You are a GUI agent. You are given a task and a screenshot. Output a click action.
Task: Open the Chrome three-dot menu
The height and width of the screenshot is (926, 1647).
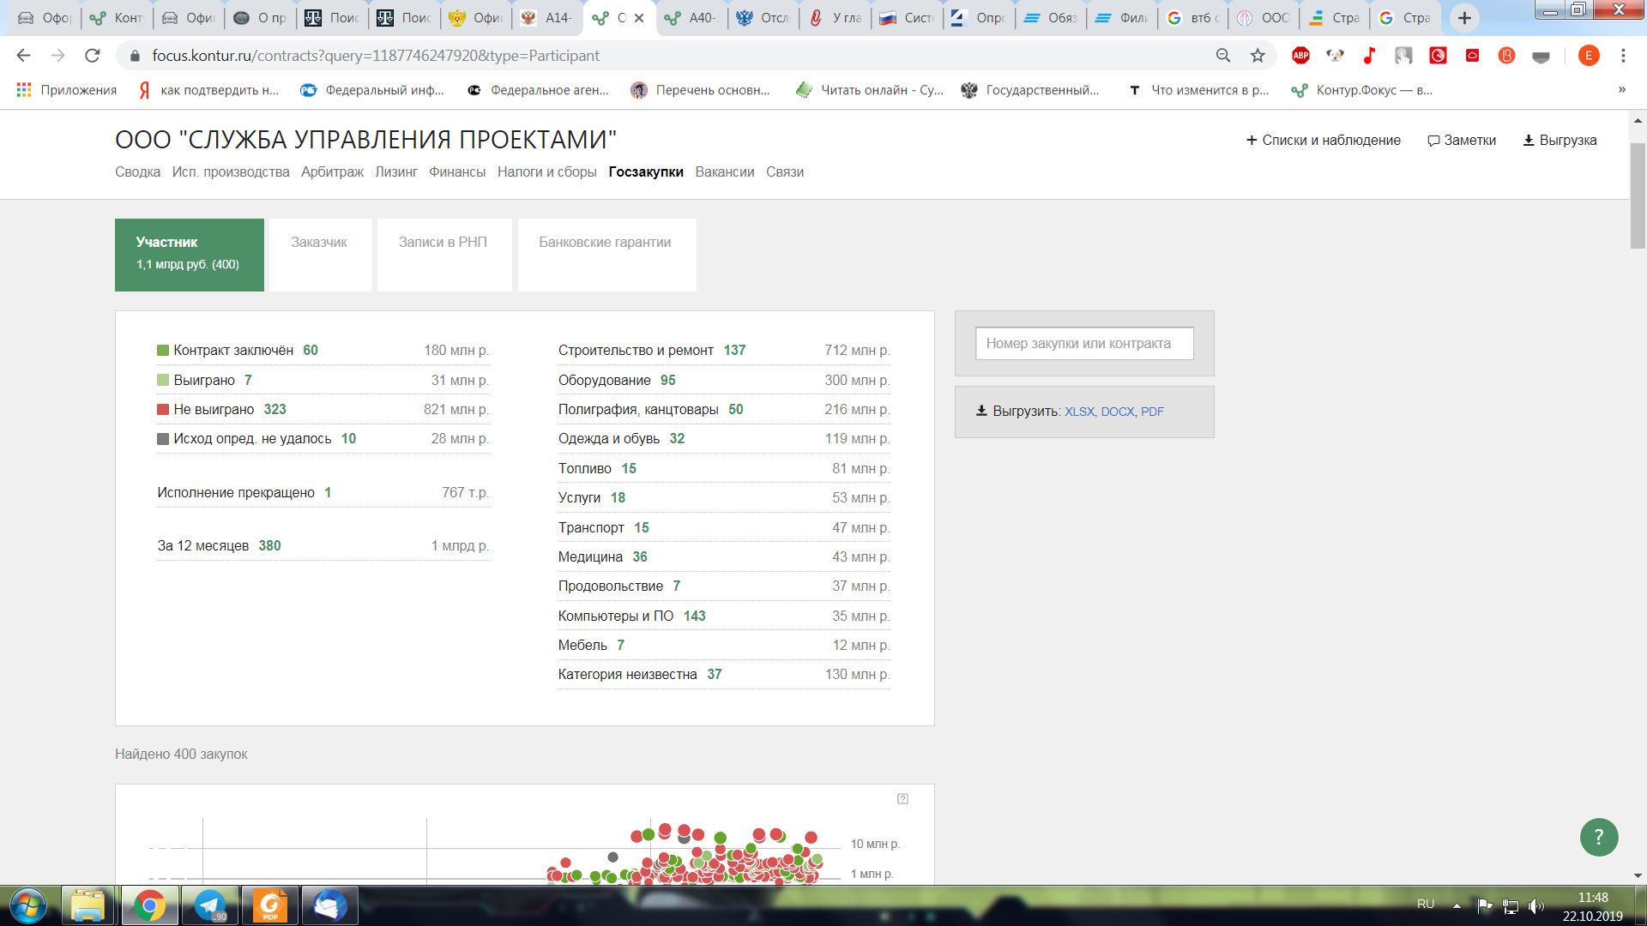[1623, 56]
